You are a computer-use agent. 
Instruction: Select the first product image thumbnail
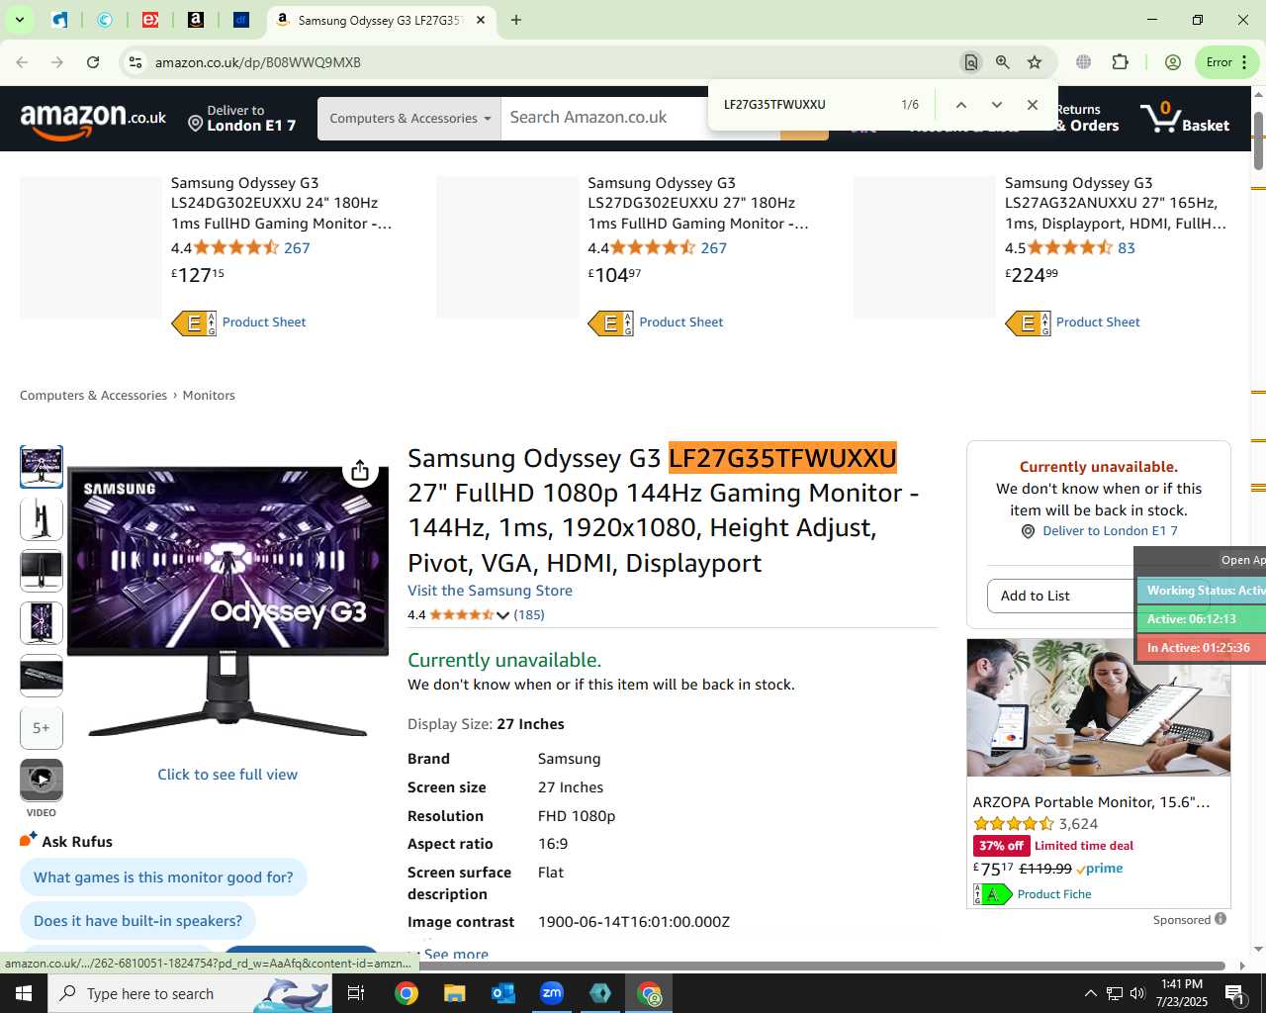tap(42, 467)
